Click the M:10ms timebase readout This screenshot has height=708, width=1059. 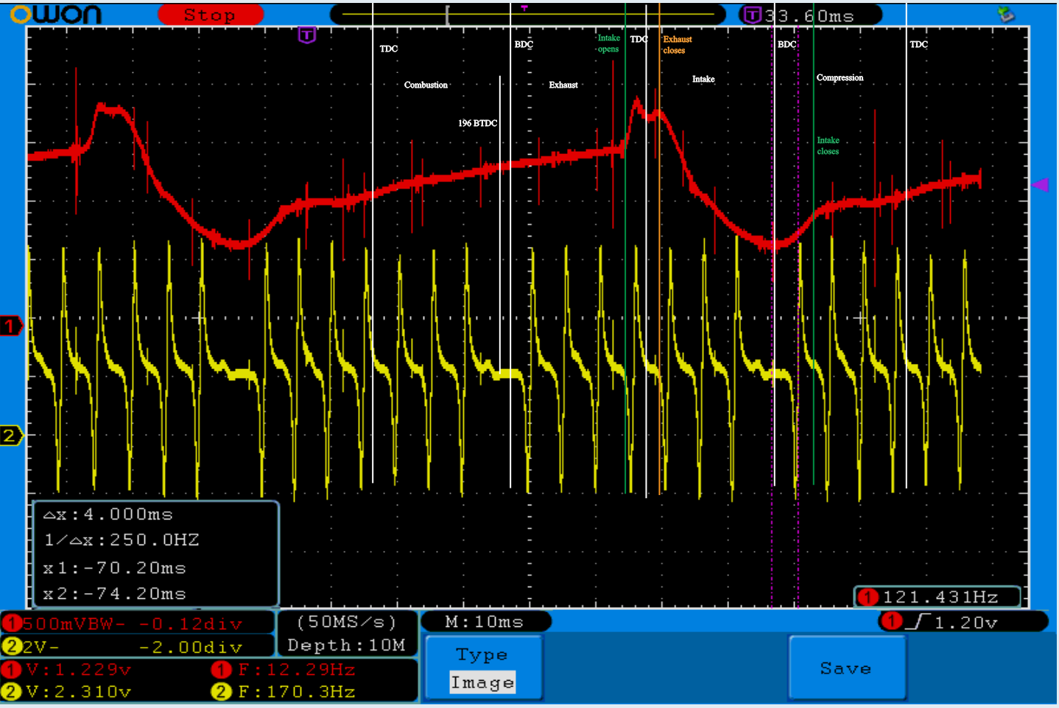[485, 622]
